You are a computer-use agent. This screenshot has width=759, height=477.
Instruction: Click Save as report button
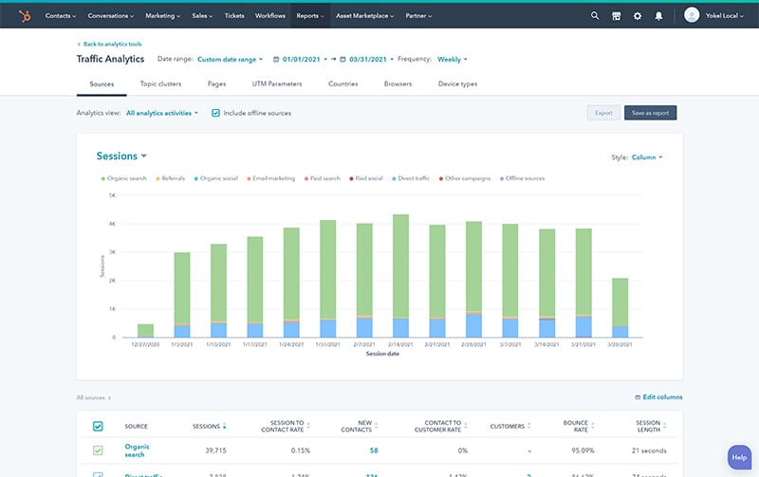pyautogui.click(x=650, y=113)
